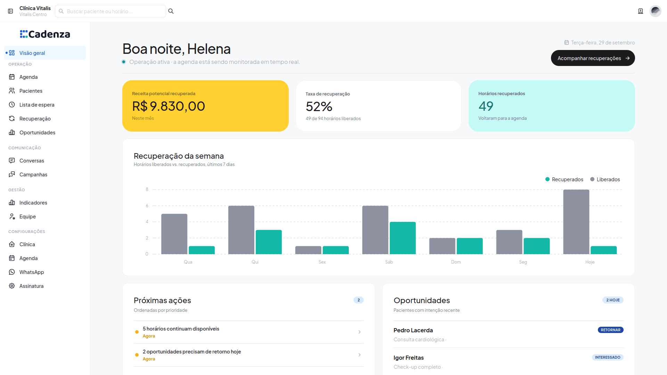Viewport: 667px width, 375px height.
Task: Click the WhatsApp icon in sidebar
Action: 12,272
